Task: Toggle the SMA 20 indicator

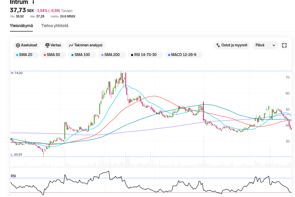Action: (x=26, y=55)
